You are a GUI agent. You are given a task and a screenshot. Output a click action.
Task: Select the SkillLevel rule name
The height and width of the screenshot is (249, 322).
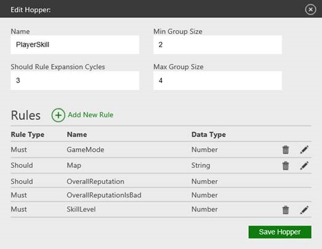(81, 209)
